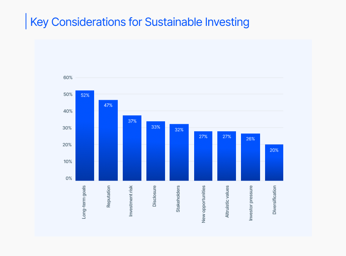346x256 pixels.
Task: Select the "Reputation" x-axis label
Action: point(108,196)
